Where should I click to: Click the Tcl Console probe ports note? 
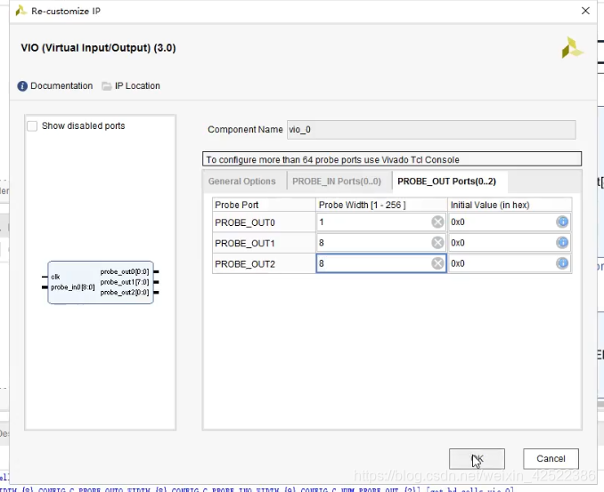(392, 159)
